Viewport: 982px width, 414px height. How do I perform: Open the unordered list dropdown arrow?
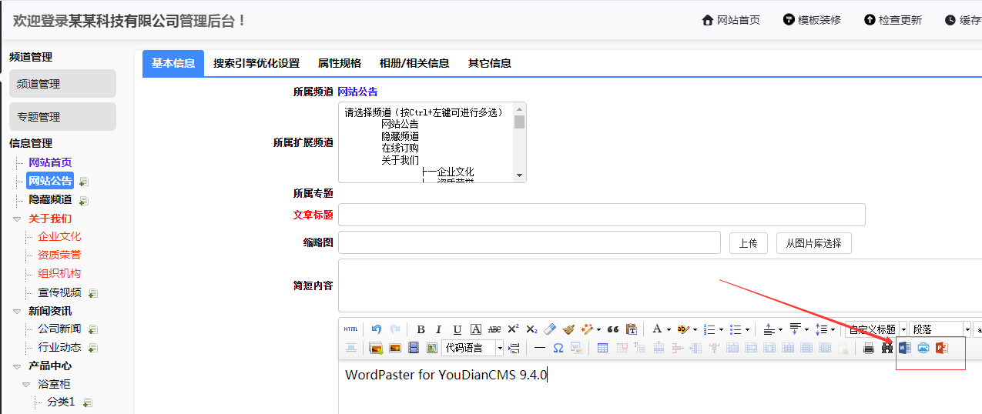click(x=747, y=329)
